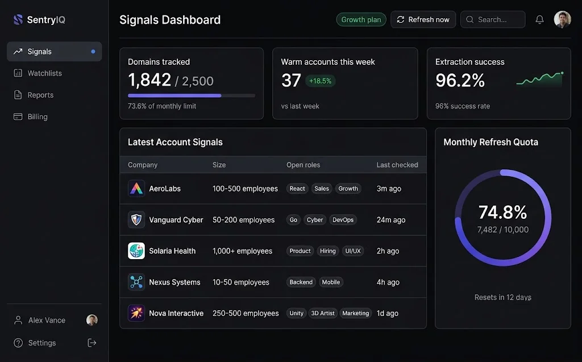Click the blue dot on Signals
This screenshot has width=582, height=362.
pyautogui.click(x=93, y=52)
